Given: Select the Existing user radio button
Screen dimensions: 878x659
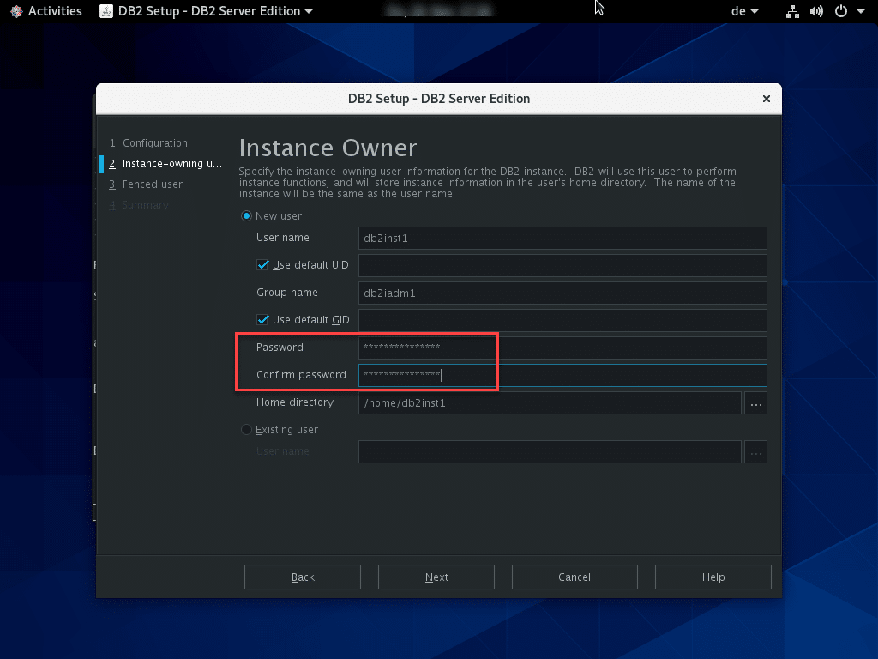Looking at the screenshot, I should point(247,430).
